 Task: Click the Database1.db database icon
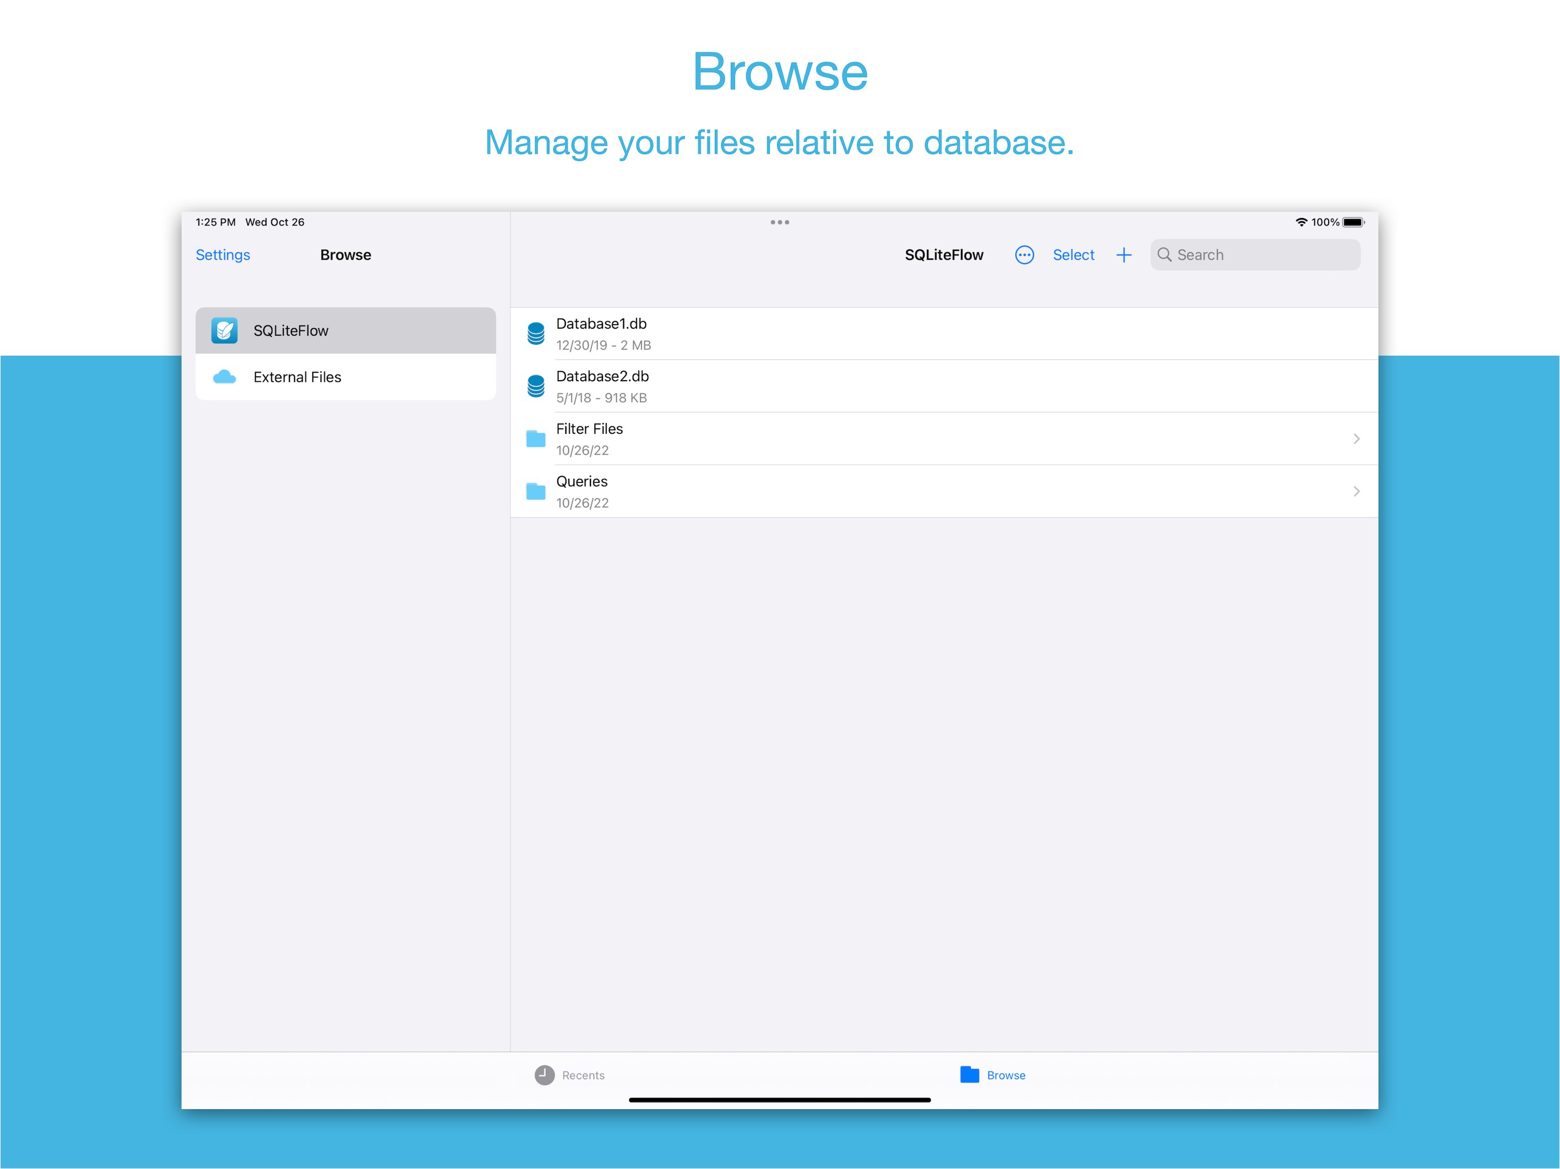[536, 333]
